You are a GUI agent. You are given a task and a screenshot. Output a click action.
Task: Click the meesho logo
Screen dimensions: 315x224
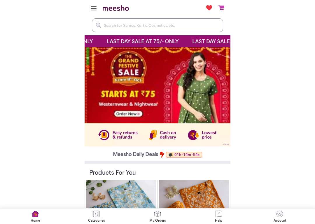tap(116, 8)
